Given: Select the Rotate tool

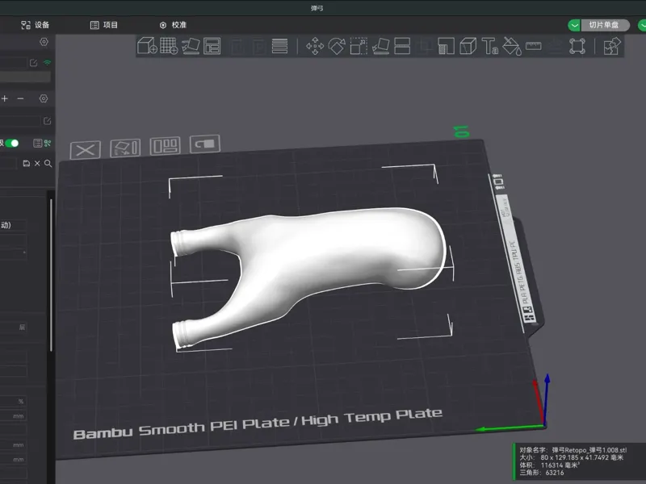Looking at the screenshot, I should (337, 46).
